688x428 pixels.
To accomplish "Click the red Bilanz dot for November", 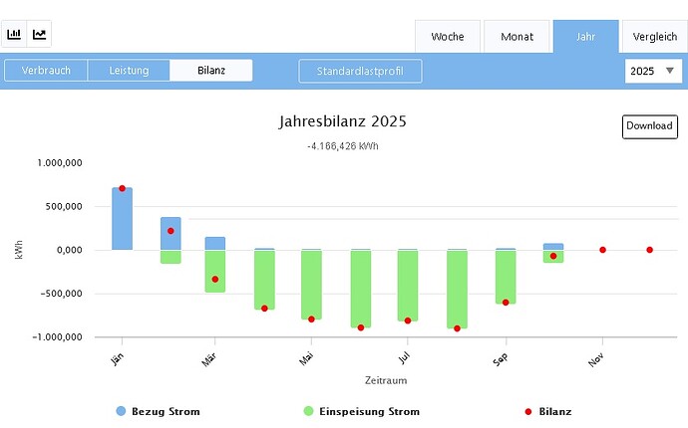I will click(602, 250).
